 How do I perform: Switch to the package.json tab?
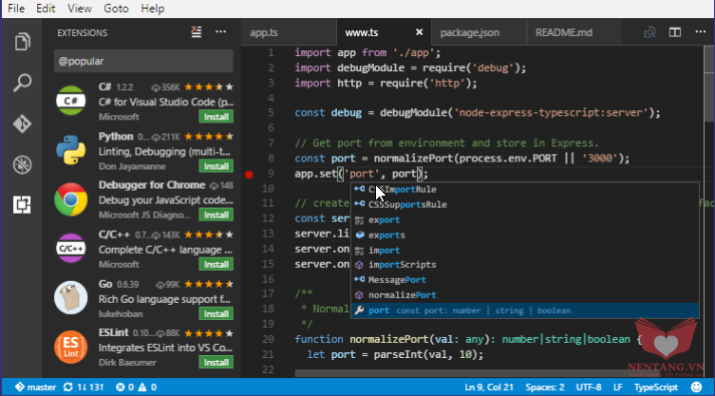click(469, 32)
